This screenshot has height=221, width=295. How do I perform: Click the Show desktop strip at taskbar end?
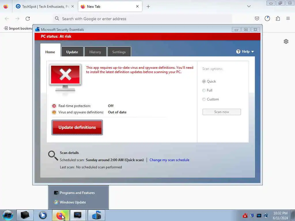tap(293, 215)
